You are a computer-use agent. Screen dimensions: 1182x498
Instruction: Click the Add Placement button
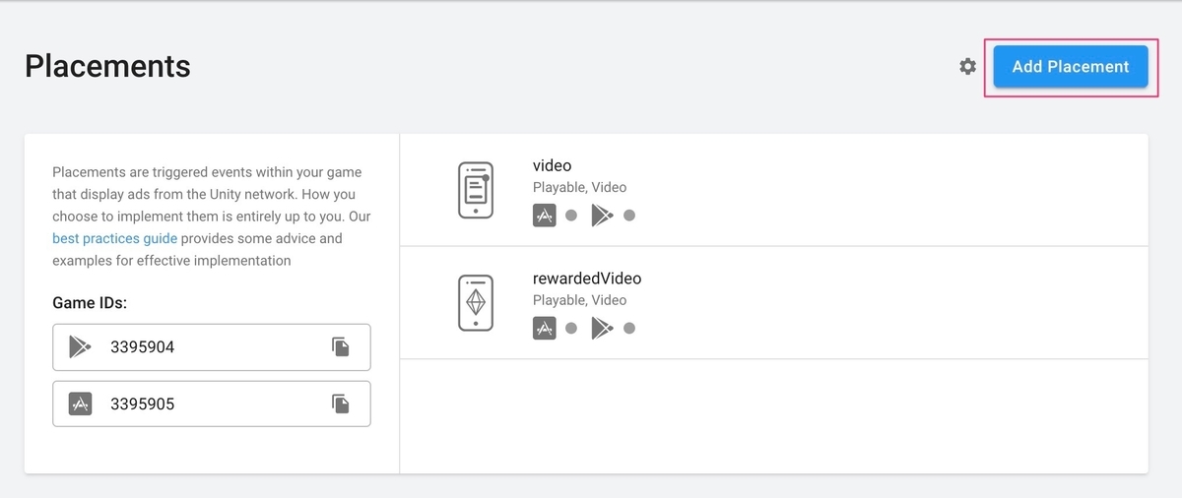pos(1070,67)
